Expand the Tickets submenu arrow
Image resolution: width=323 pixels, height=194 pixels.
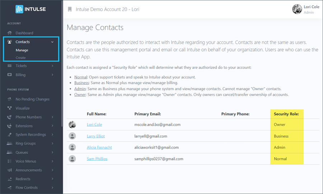coord(52,66)
